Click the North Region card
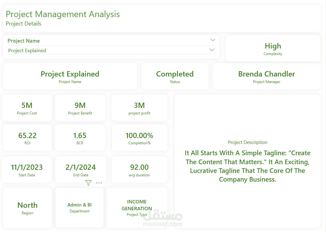 27,207
